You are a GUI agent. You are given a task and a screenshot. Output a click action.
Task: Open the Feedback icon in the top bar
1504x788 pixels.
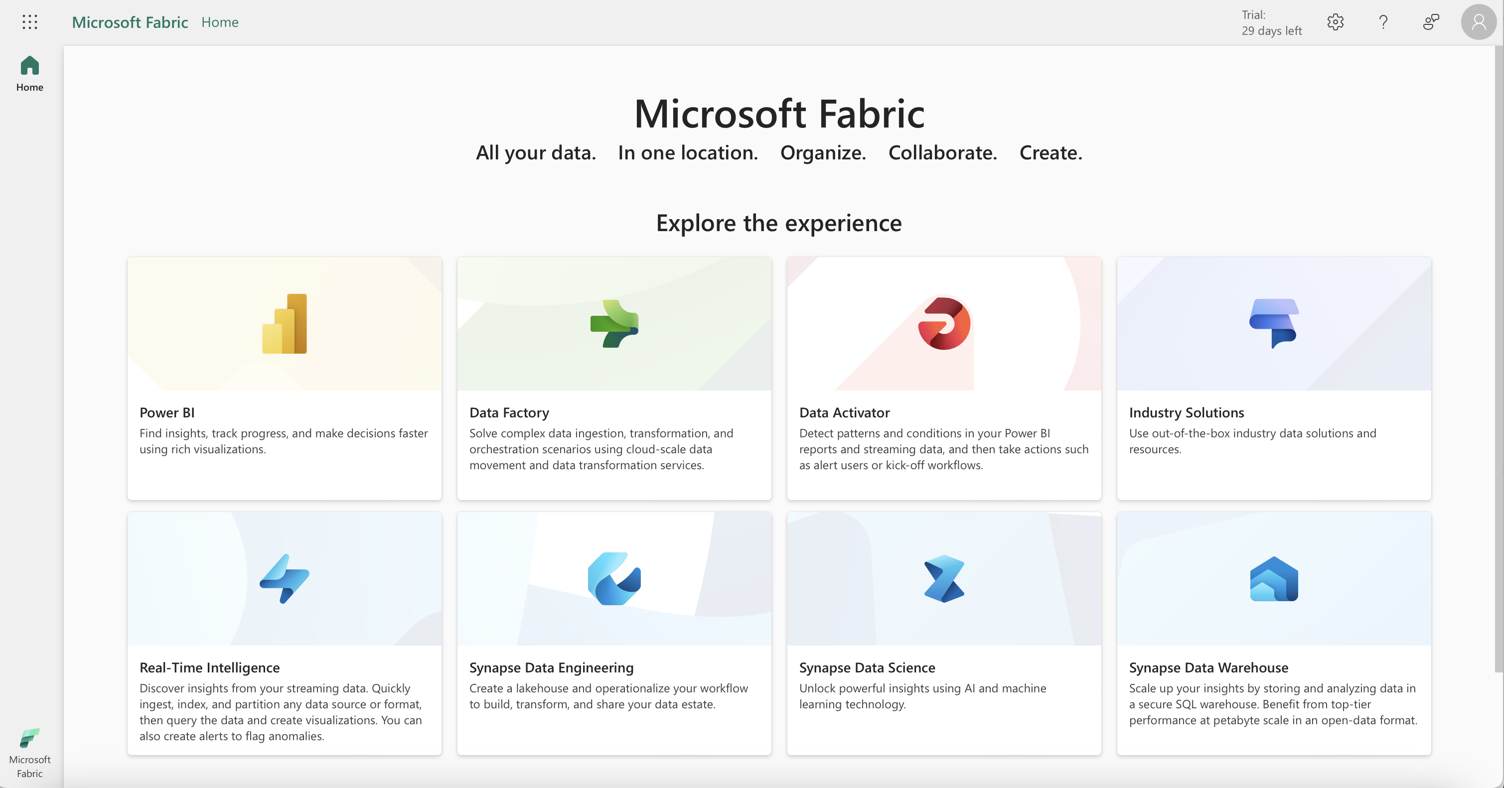pos(1430,22)
